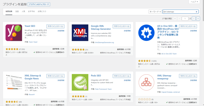Open author link Сергей Князев, centerwd

(171, 92)
